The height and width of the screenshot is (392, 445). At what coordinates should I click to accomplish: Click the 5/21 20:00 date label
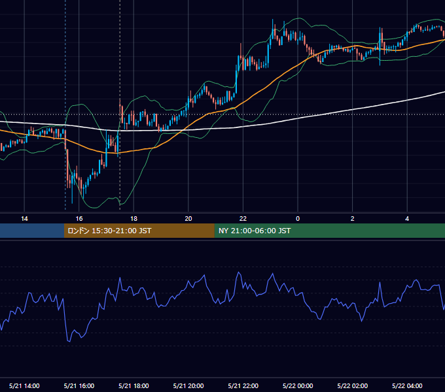[x=188, y=385]
